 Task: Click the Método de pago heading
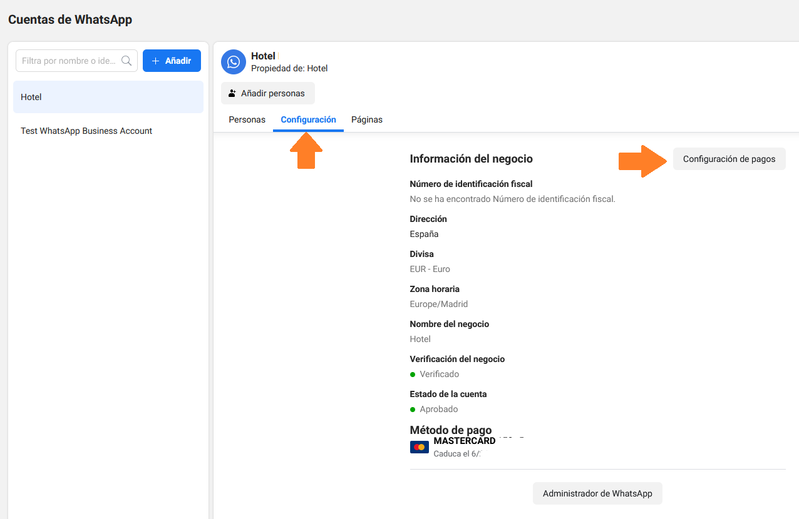(x=450, y=430)
